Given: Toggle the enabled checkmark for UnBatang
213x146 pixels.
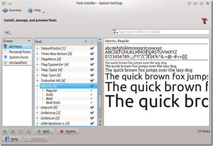Looking at the screenshot, I should click(92, 112).
